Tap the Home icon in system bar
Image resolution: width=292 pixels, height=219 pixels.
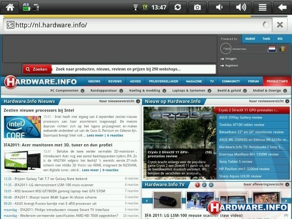coord(10,7)
